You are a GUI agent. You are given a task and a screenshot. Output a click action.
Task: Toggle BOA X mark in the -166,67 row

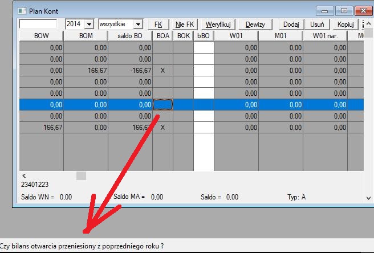(x=163, y=71)
